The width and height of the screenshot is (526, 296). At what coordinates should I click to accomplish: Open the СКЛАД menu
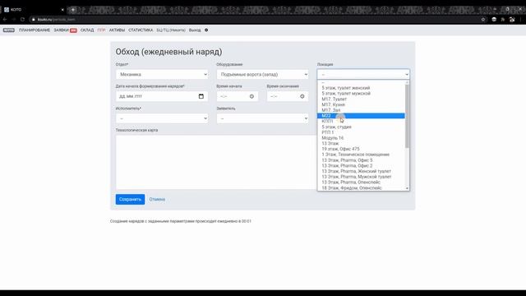[87, 30]
